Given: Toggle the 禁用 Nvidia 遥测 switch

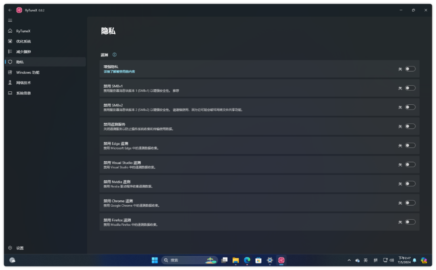Looking at the screenshot, I should click(410, 184).
